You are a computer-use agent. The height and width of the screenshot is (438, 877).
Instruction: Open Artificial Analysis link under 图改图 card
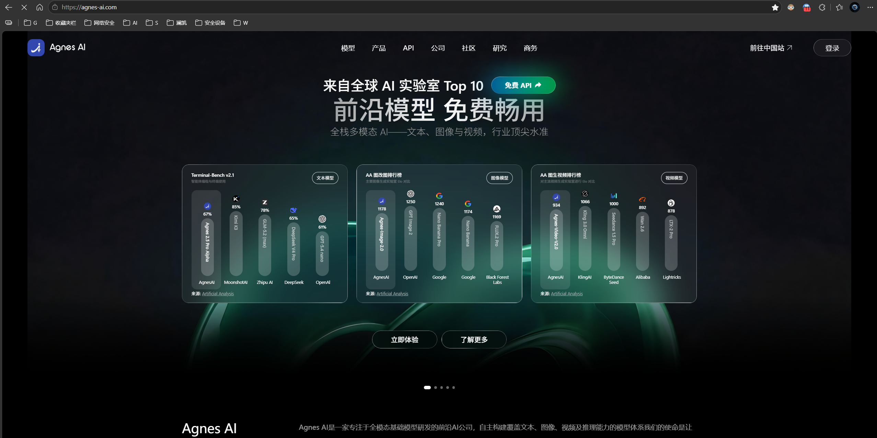pyautogui.click(x=392, y=293)
